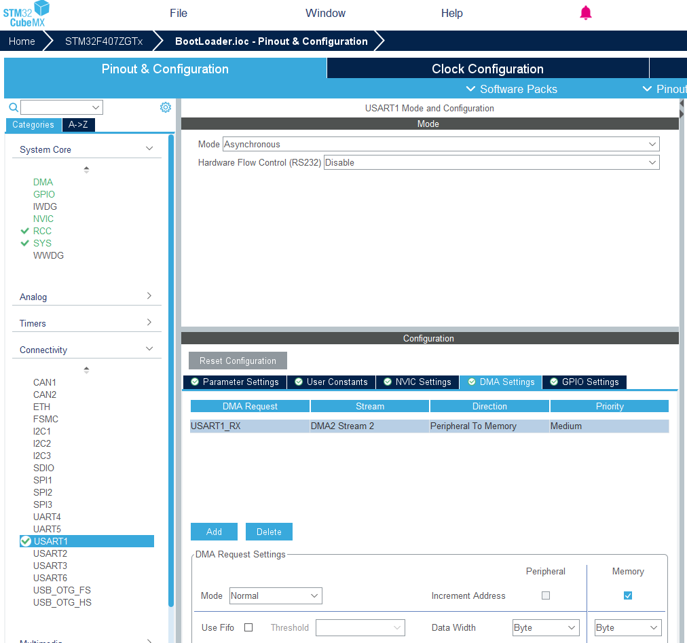This screenshot has width=687, height=643.
Task: Select NVIC in System Core list
Action: click(x=43, y=219)
